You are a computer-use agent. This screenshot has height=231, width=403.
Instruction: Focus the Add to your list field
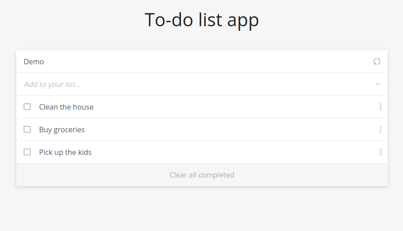181,84
